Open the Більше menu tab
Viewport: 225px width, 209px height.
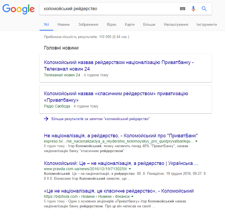point(149,24)
